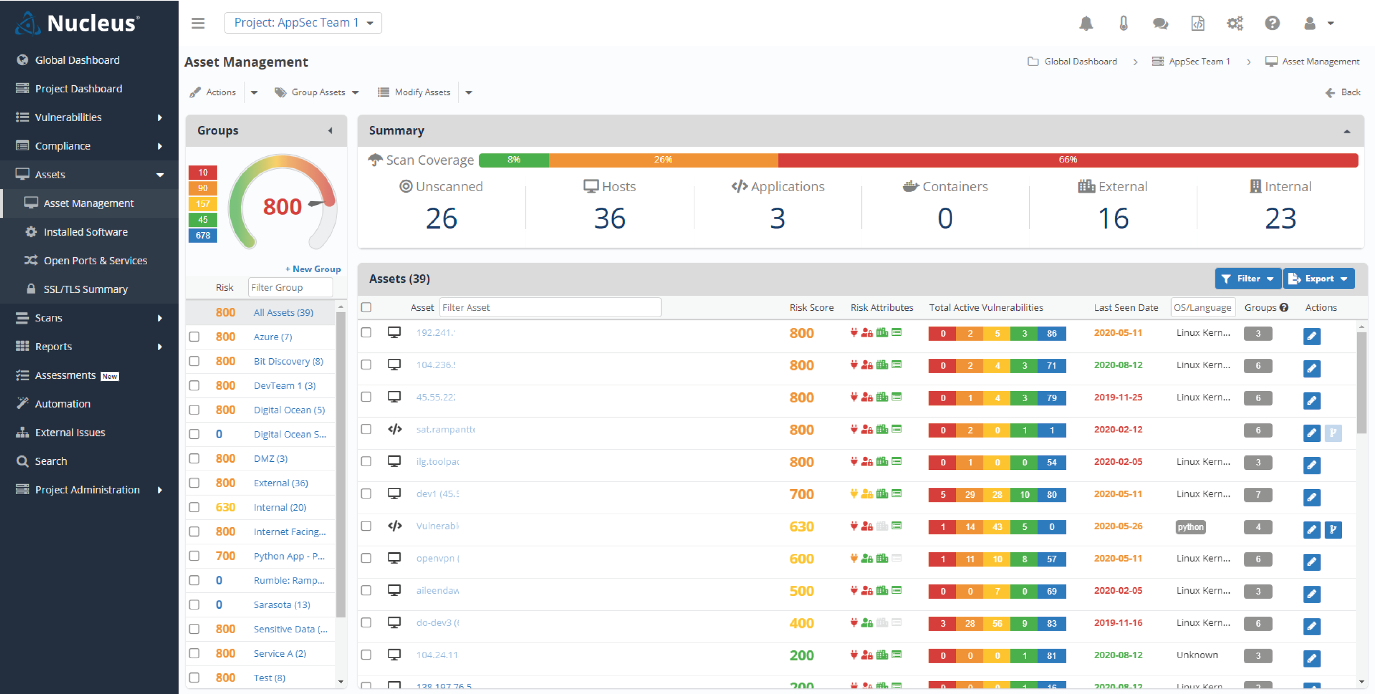The image size is (1375, 694).
Task: Open the Export dropdown button
Action: [1319, 279]
